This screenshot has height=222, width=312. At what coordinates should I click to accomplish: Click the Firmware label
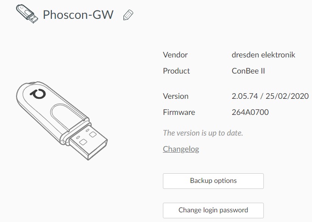pyautogui.click(x=179, y=113)
